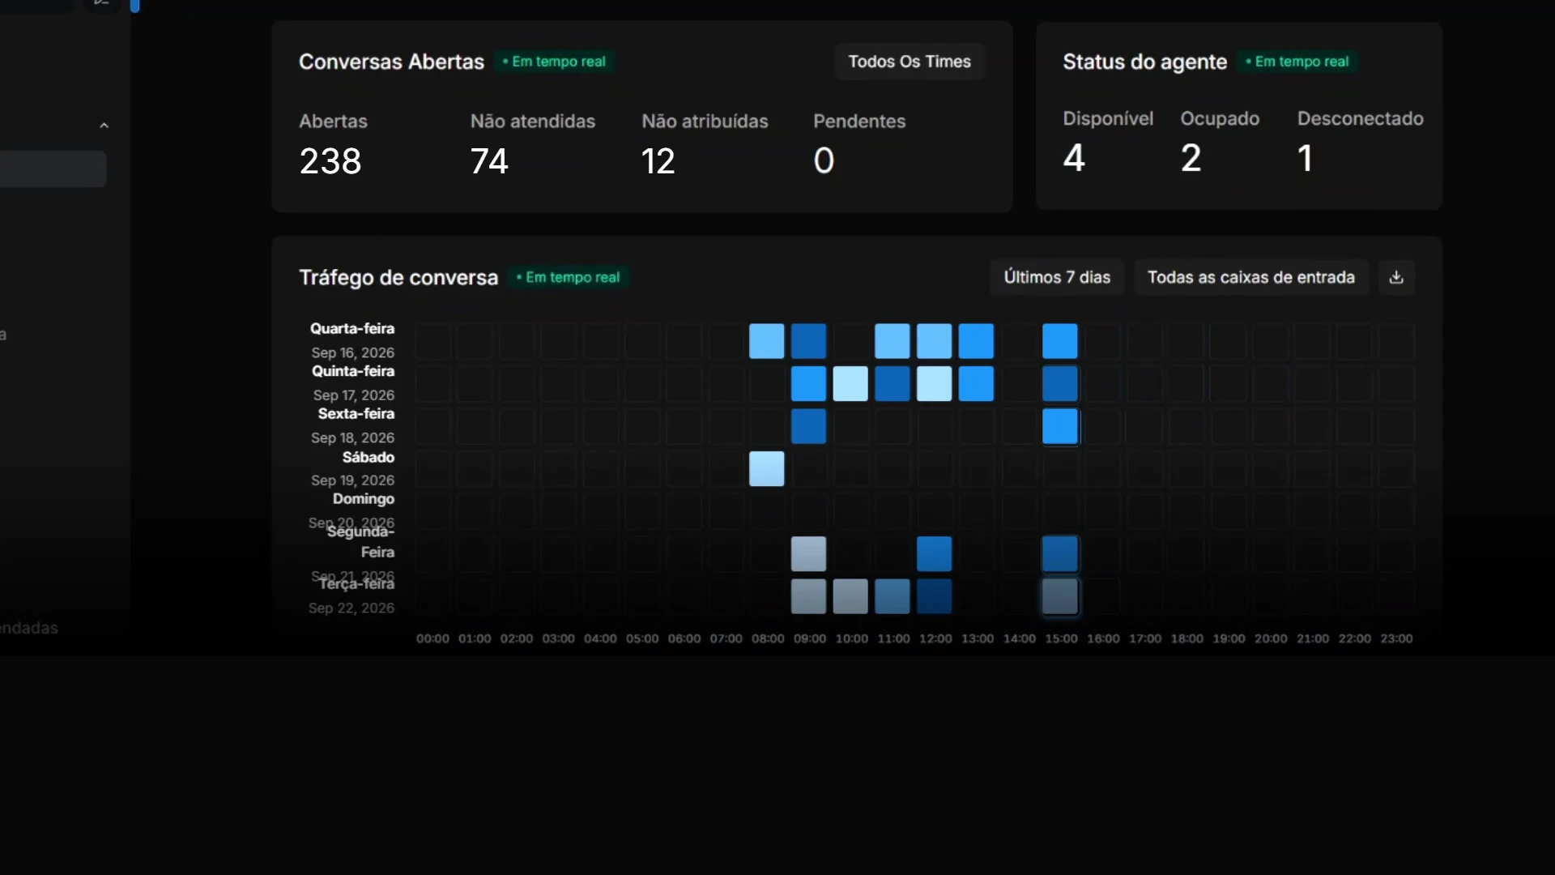Select the highlighted sidebar item

pos(53,169)
